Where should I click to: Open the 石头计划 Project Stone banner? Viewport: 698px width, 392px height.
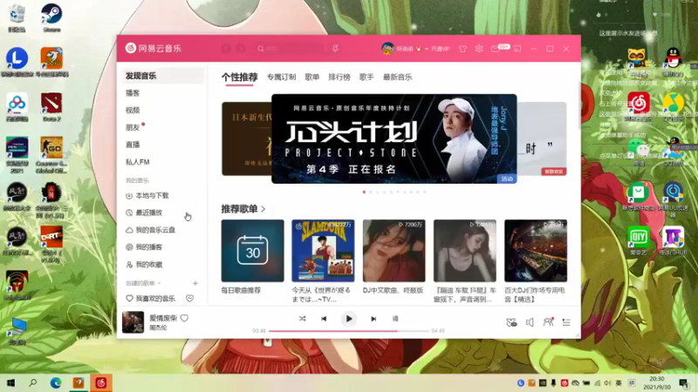(394, 139)
